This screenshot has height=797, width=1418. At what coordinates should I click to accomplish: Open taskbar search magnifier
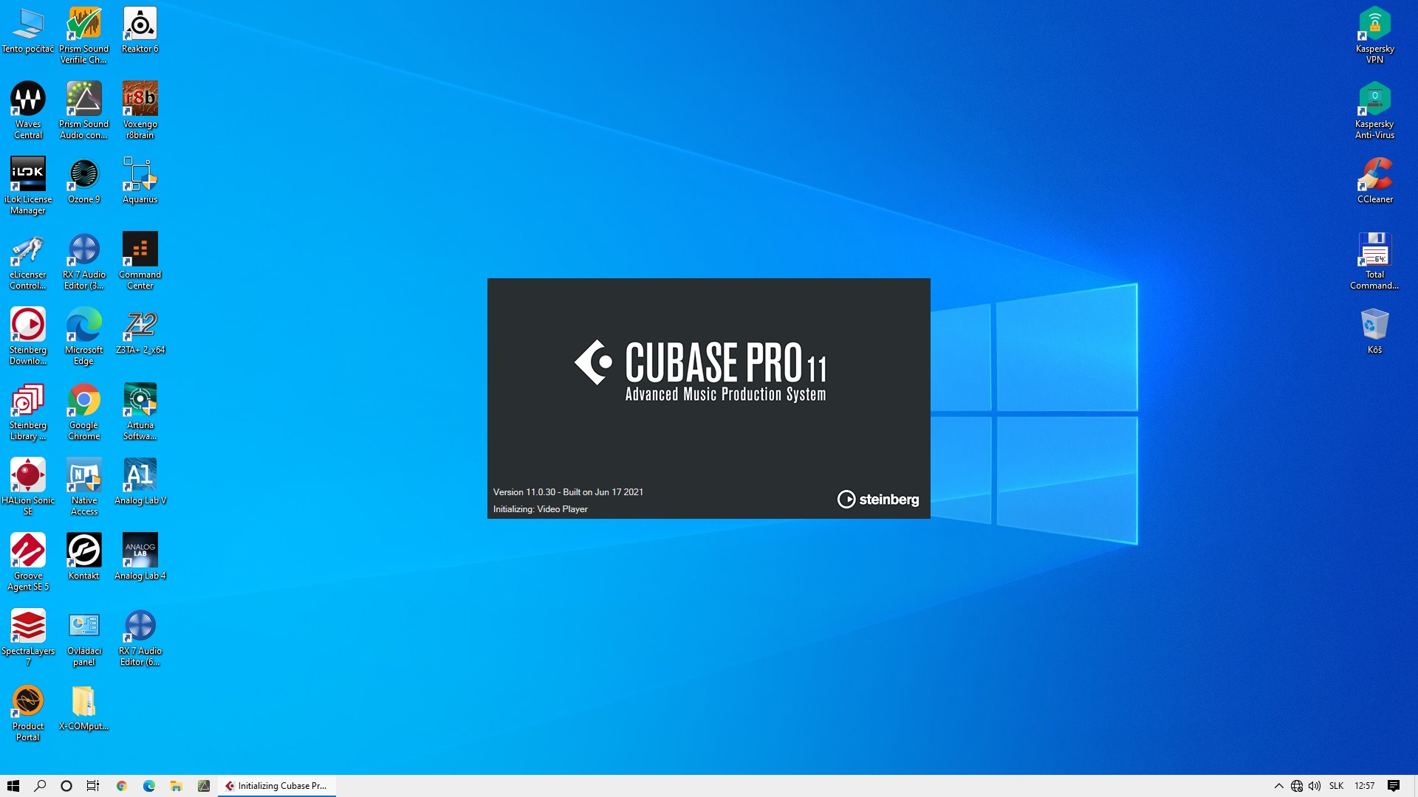tap(40, 786)
